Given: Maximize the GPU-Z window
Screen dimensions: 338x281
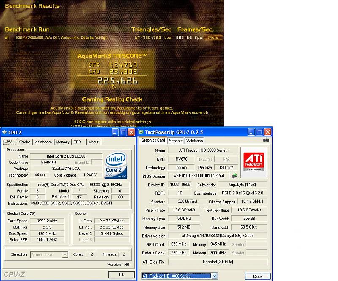Looking at the screenshot, I should point(259,132).
